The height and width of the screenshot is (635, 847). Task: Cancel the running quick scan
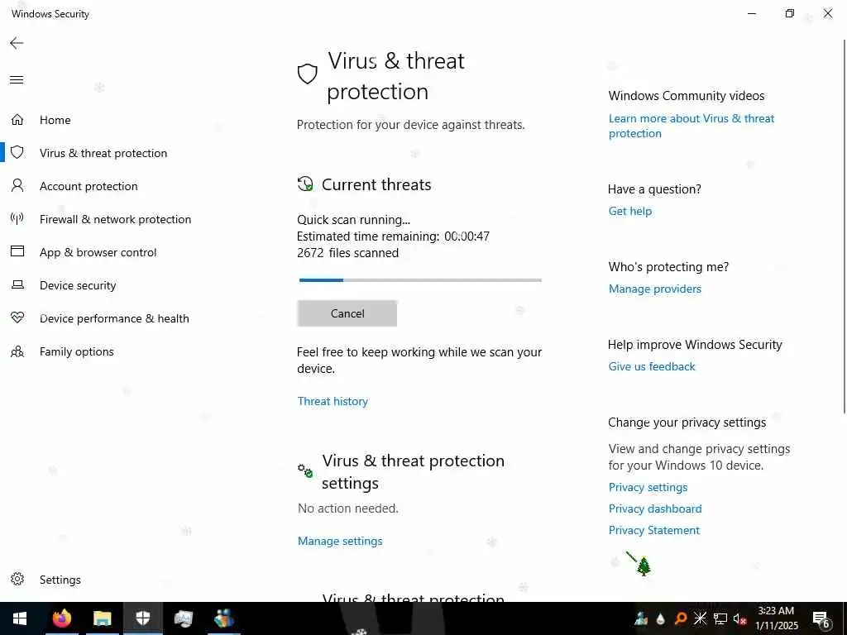tap(347, 313)
